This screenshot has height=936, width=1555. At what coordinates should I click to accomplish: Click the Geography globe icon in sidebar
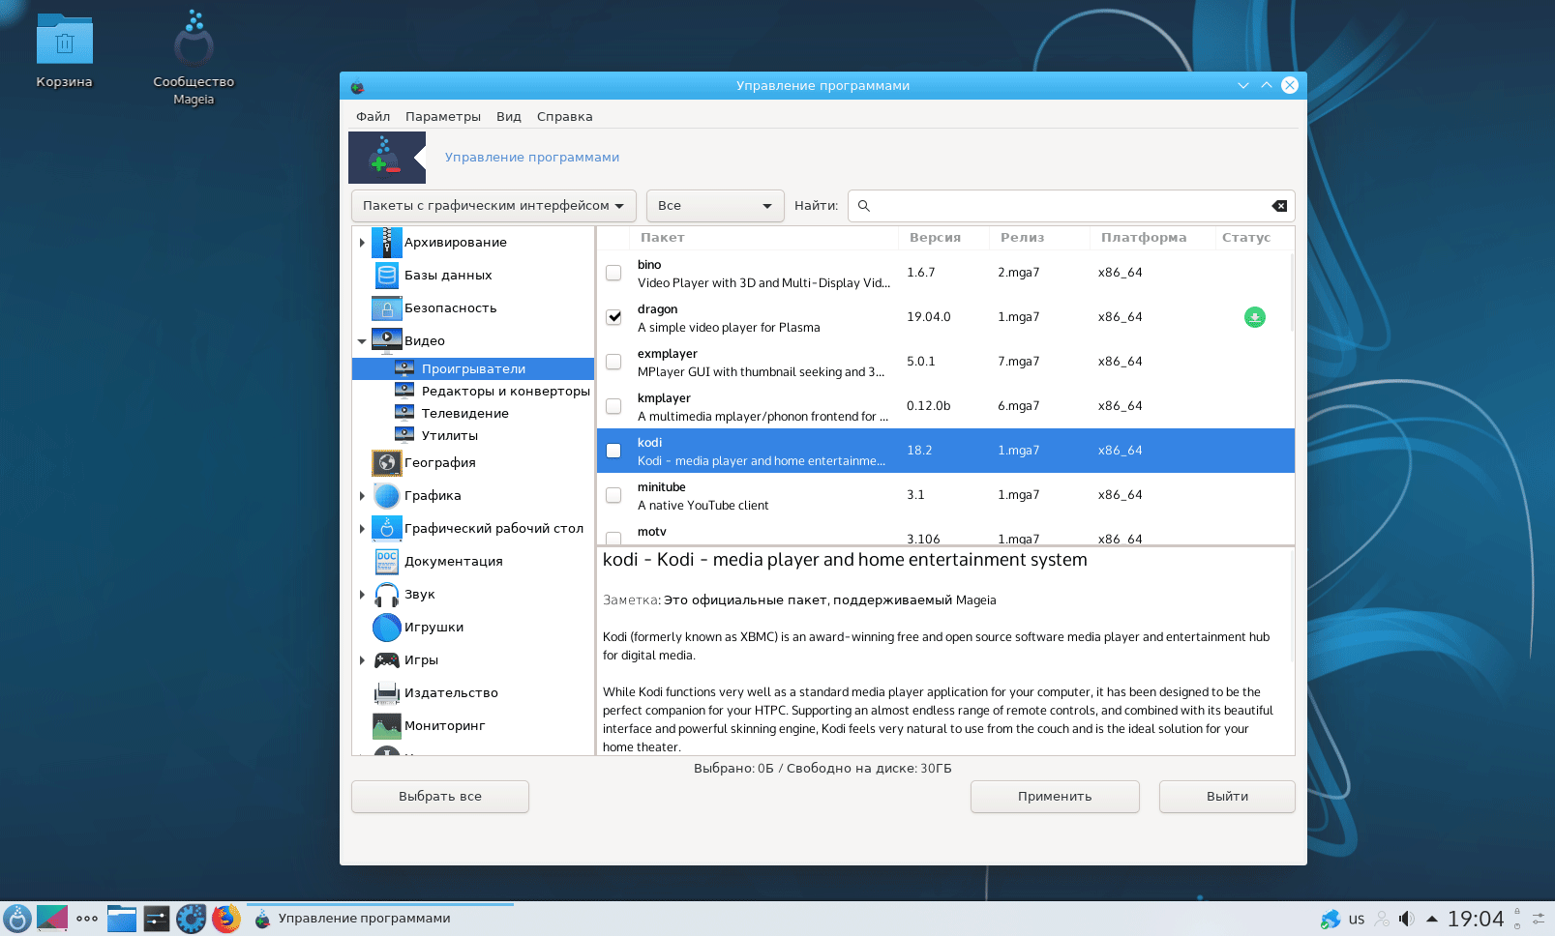coord(386,463)
